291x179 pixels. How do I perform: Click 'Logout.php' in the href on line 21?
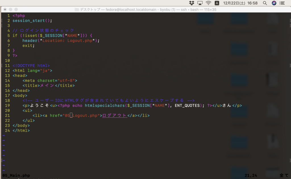click(x=85, y=116)
